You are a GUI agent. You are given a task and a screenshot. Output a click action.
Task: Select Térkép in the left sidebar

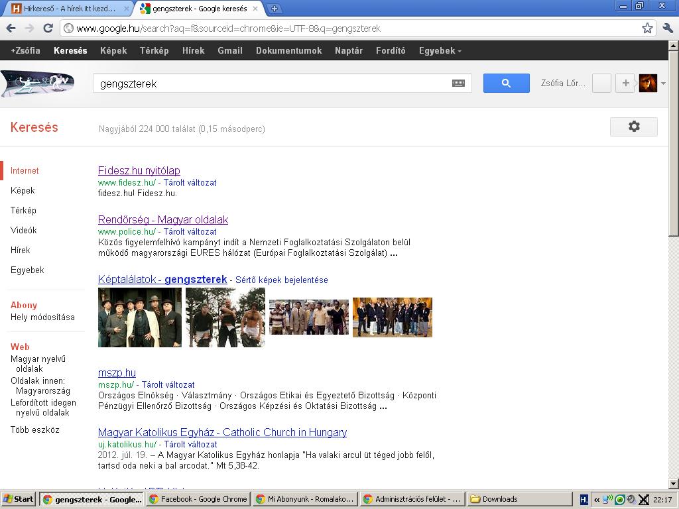point(23,210)
